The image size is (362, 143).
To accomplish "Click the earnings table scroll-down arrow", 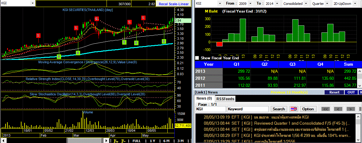I will (x=360, y=85).
